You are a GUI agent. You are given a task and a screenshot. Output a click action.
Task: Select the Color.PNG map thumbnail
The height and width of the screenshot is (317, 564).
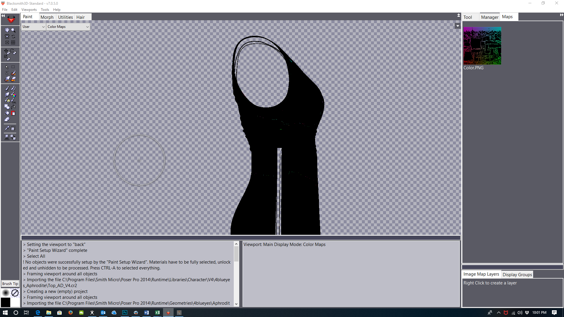(482, 46)
